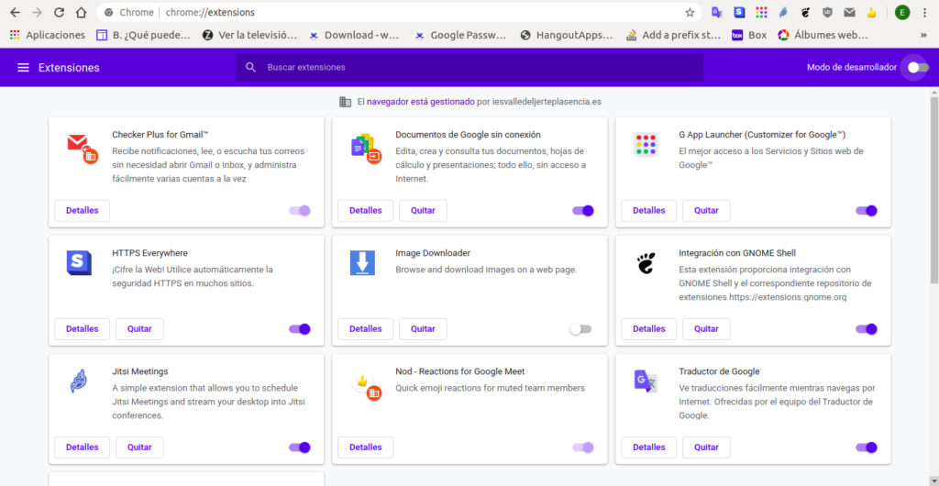Click HTTPS Everywhere toolbar extension icon
The image size is (939, 486).
[x=740, y=12]
